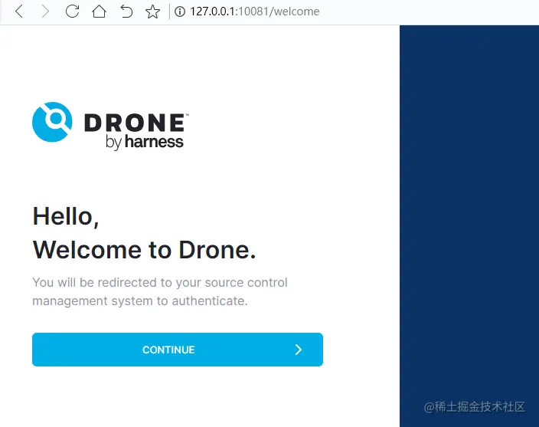The height and width of the screenshot is (427, 539).
Task: Focus the address bar showing 127.0.0.1:10081/welcome
Action: (x=255, y=11)
